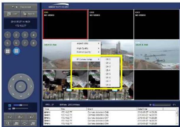Switch to nine-camera split layout
The width and height of the screenshot is (180, 127).
pyautogui.click(x=17, y=51)
